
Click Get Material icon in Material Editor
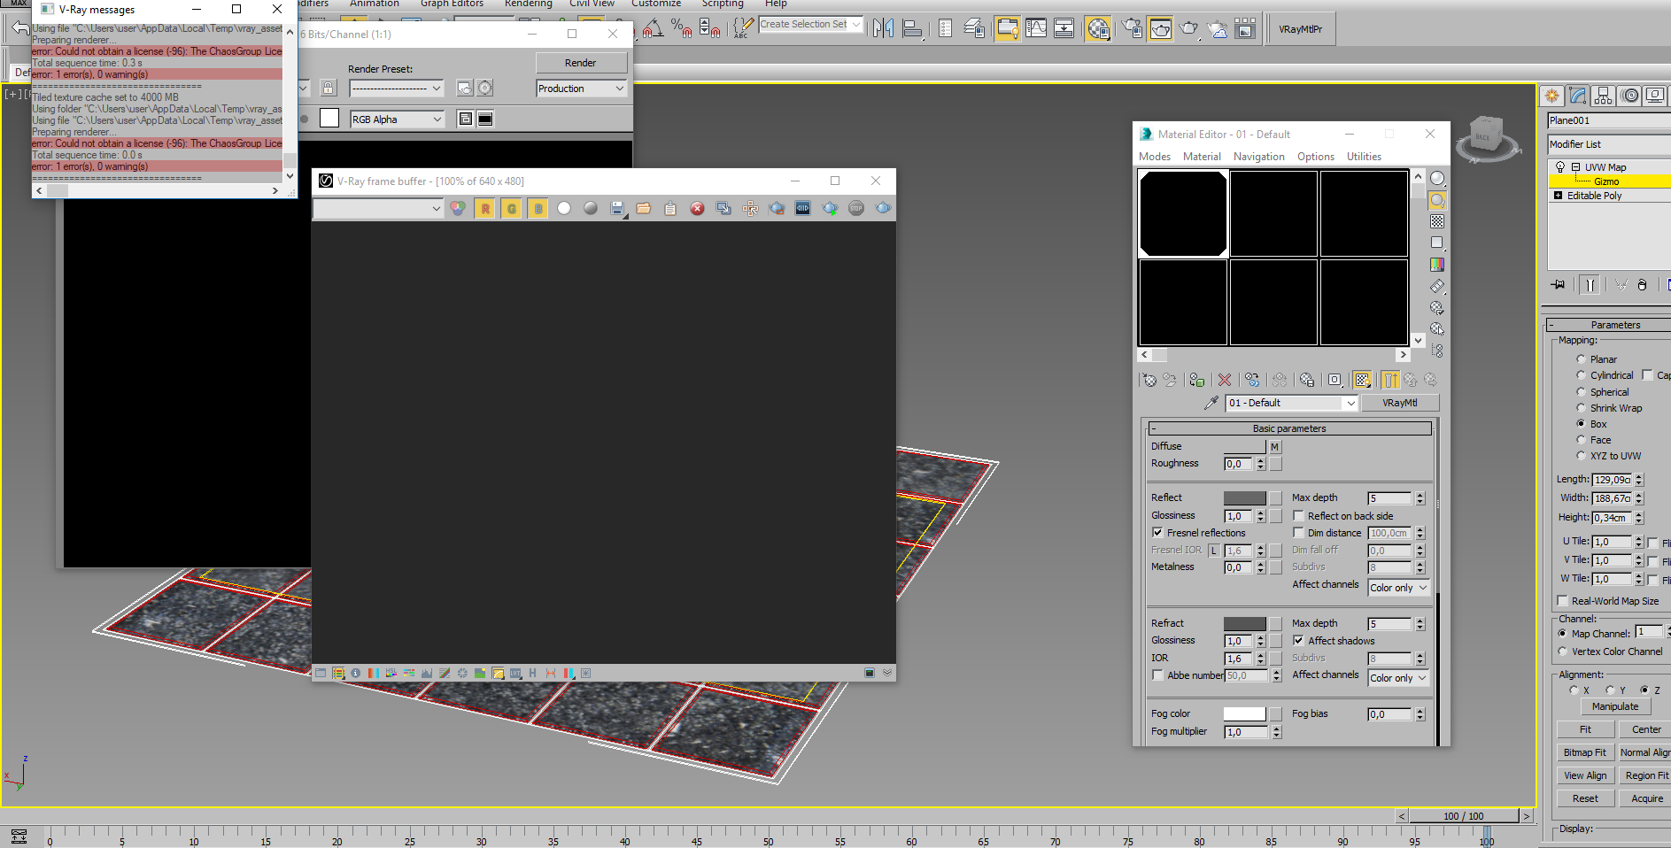pyautogui.click(x=1149, y=380)
